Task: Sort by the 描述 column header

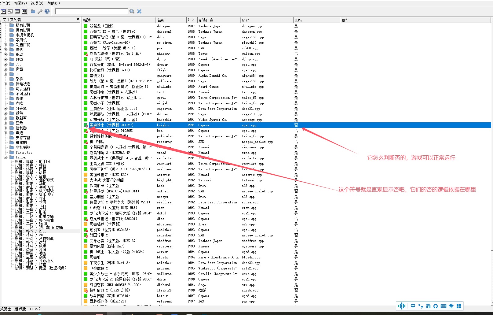Action: click(x=119, y=20)
